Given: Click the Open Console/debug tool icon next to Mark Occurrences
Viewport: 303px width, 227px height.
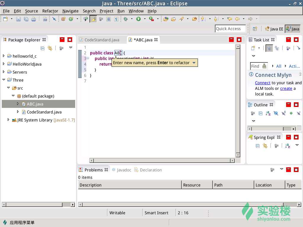Looking at the screenshot, I should (86, 19).
